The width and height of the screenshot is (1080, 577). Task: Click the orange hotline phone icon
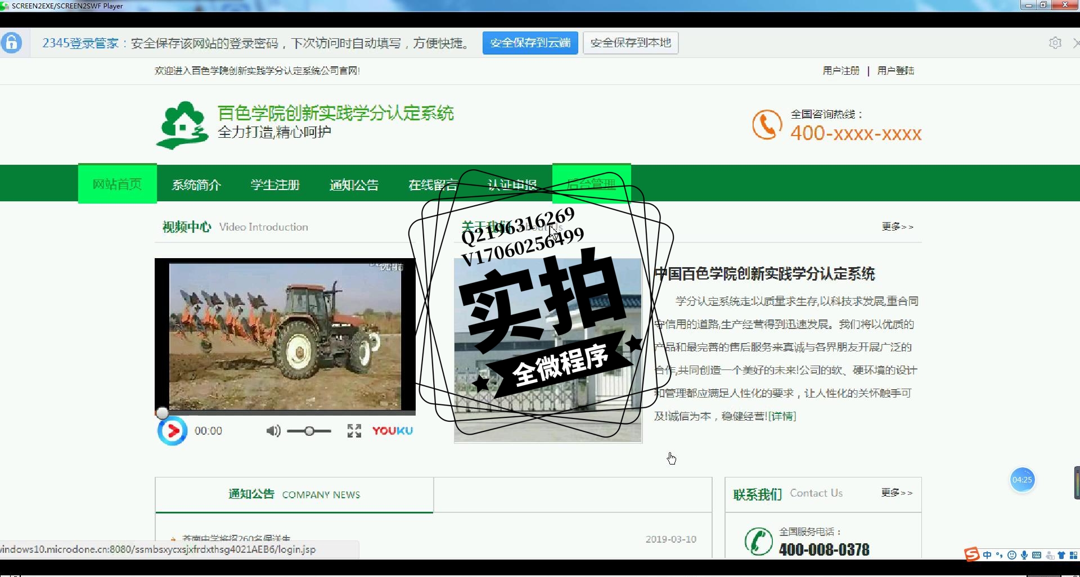tap(767, 125)
